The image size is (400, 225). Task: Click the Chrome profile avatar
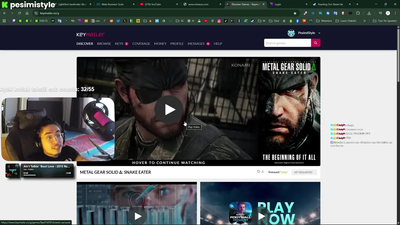[388, 13]
